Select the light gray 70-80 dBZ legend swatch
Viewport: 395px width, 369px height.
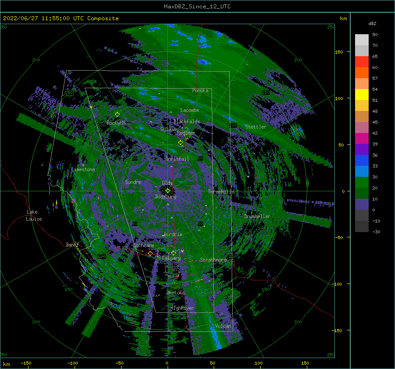tap(362, 40)
